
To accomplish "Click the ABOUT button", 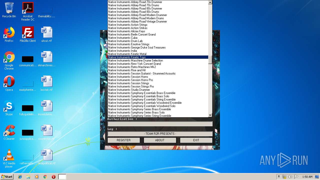I will [160, 140].
